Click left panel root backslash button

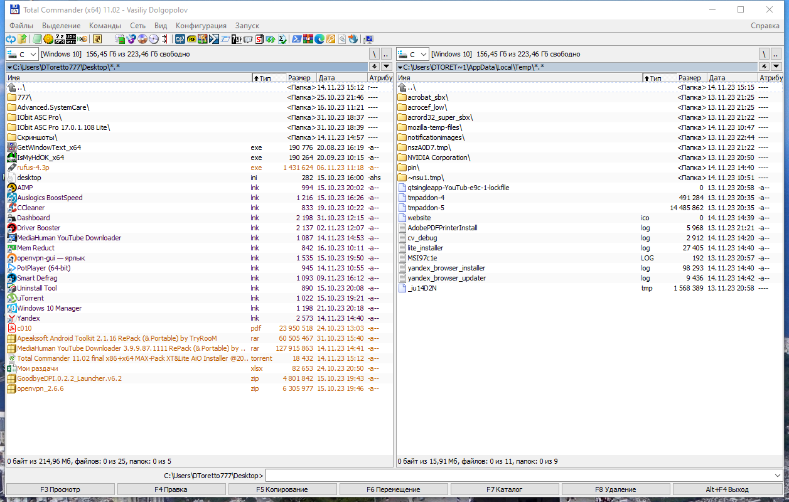[375, 55]
